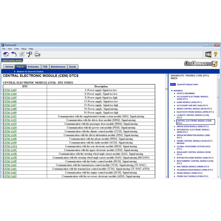Collapse the HEADINGS tree node

click(172, 91)
